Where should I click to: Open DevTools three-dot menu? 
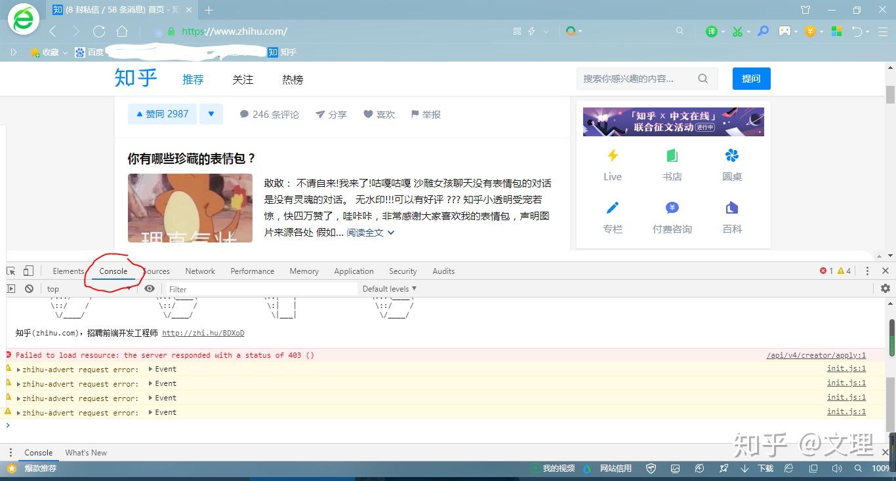click(867, 271)
